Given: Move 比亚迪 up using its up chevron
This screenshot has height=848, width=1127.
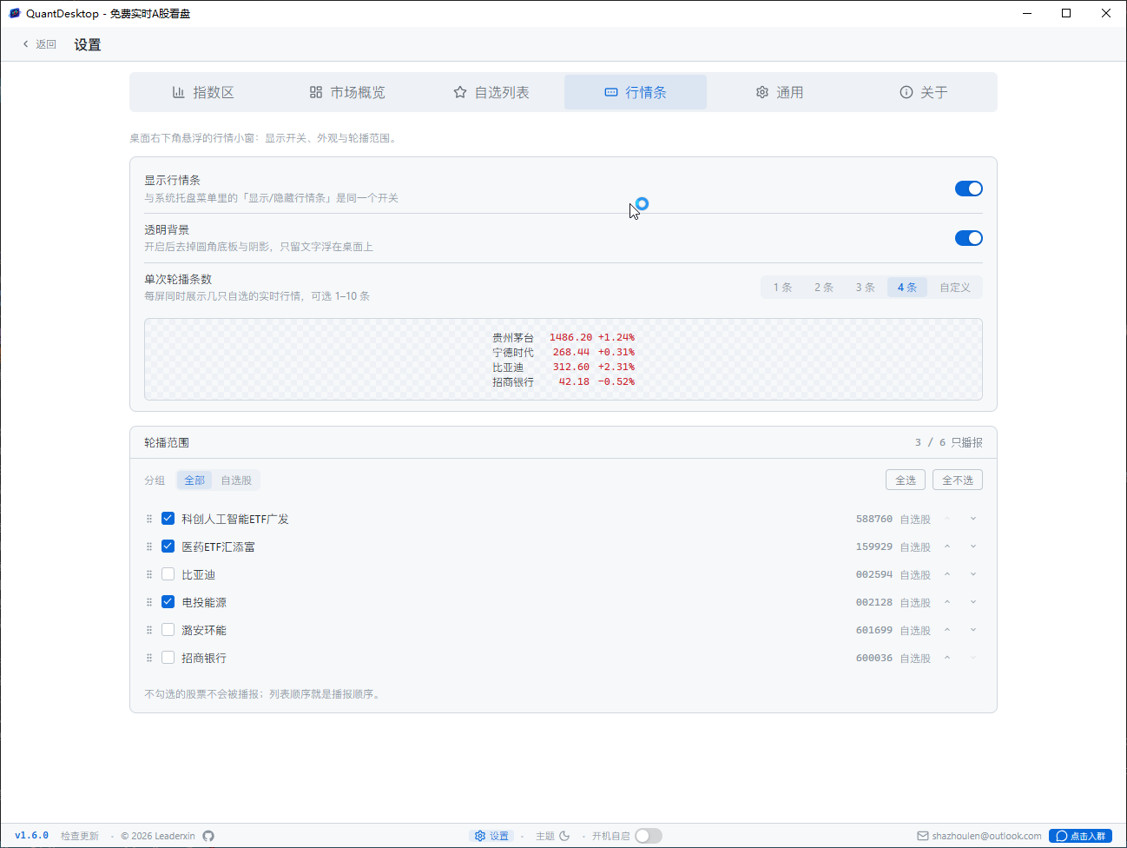Looking at the screenshot, I should [947, 574].
